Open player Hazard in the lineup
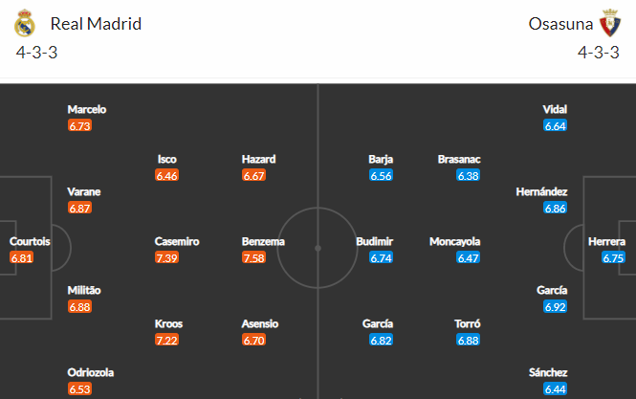 click(x=259, y=159)
